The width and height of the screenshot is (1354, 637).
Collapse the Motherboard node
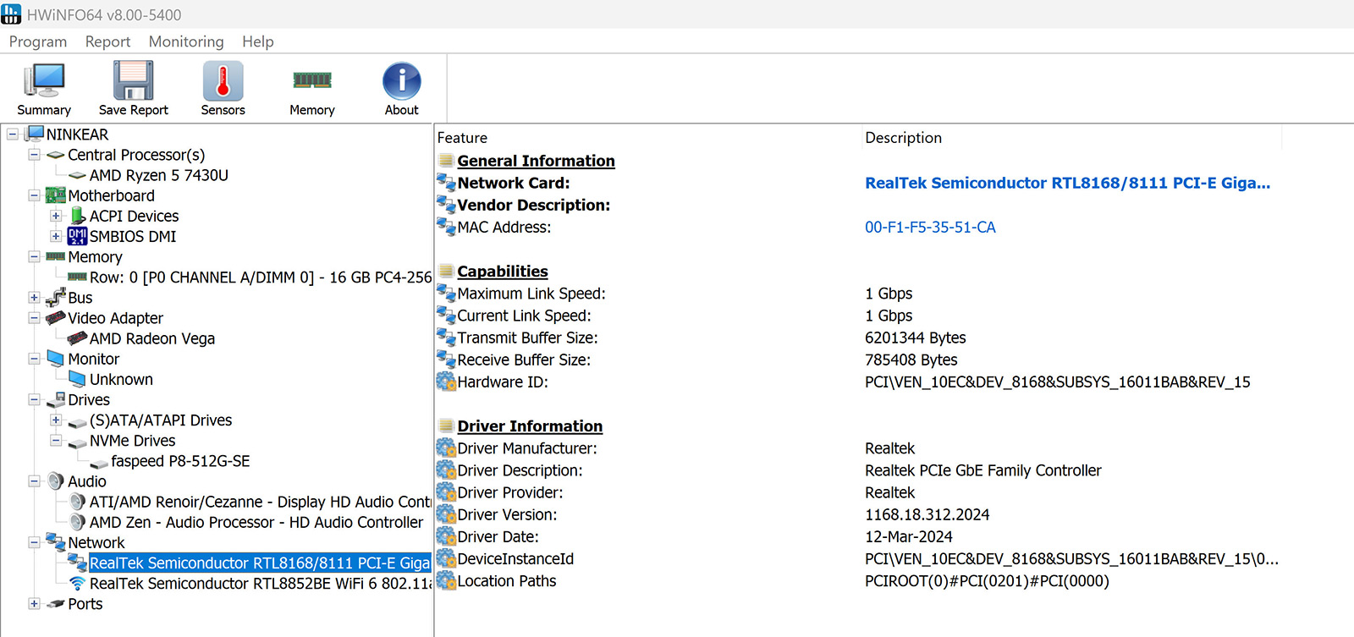pos(34,195)
